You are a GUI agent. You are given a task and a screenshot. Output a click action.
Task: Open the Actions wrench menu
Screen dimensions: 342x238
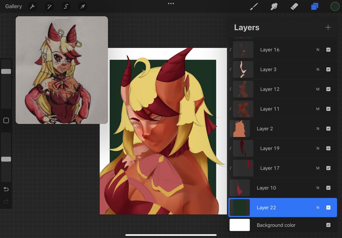32,6
